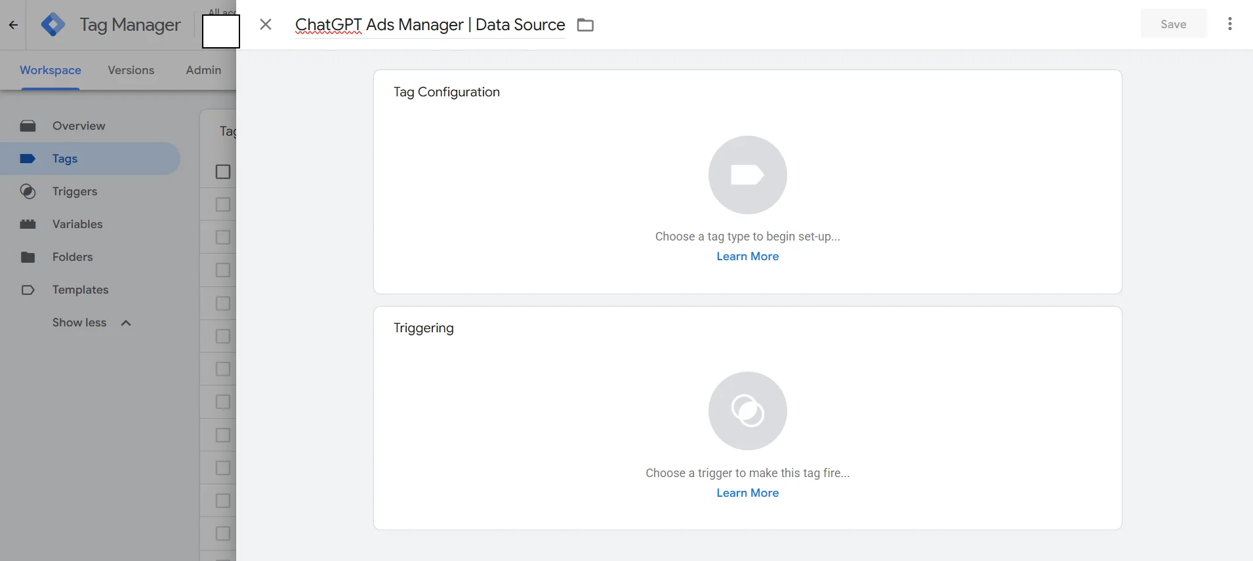Click the Overview briefcase icon
1253x561 pixels.
pos(28,126)
